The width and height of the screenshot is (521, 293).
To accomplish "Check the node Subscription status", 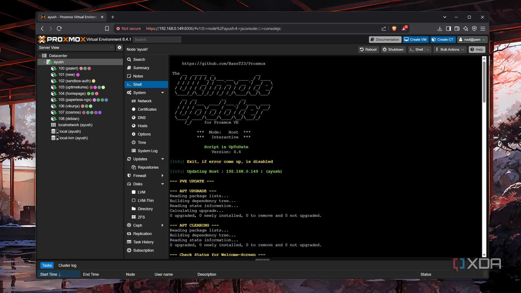I will tap(144, 250).
